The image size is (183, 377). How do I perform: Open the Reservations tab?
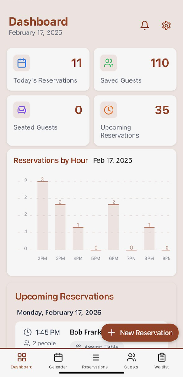(95, 361)
